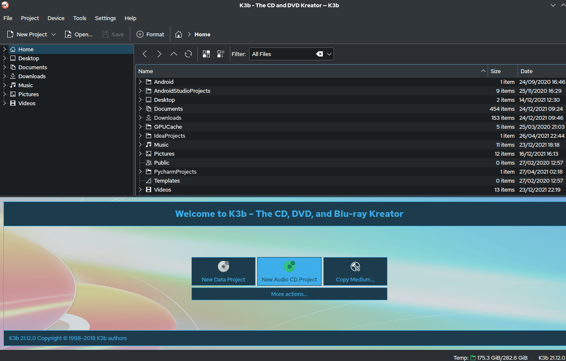The image size is (566, 361).
Task: Open the All Files filter dropdown
Action: pos(329,54)
